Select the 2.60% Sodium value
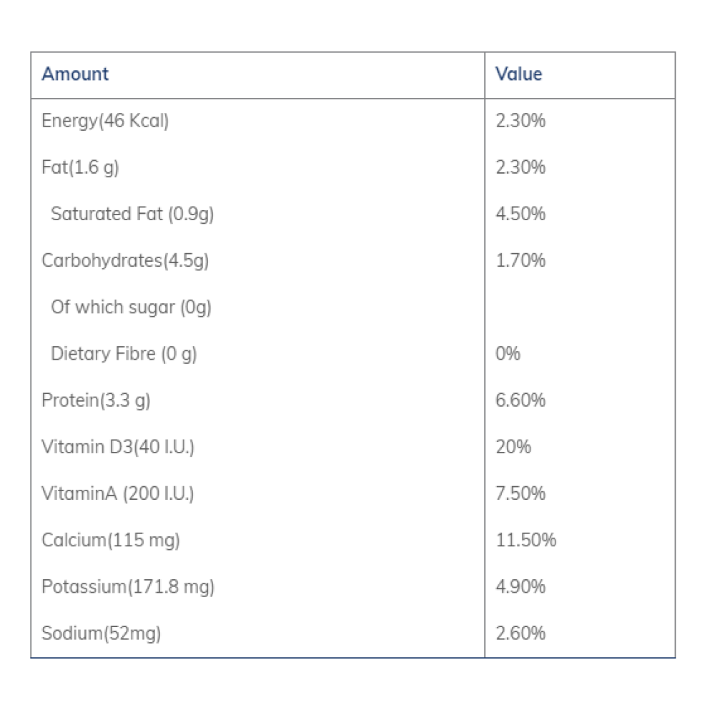Image resolution: width=715 pixels, height=715 pixels. [521, 633]
